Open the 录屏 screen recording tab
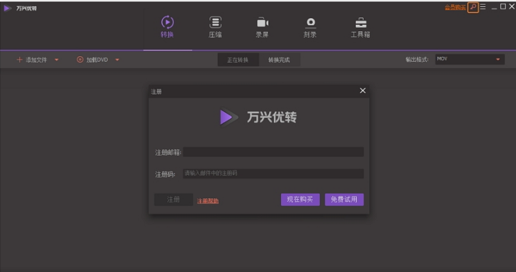Viewport: 516px width, 272px height. click(x=262, y=26)
